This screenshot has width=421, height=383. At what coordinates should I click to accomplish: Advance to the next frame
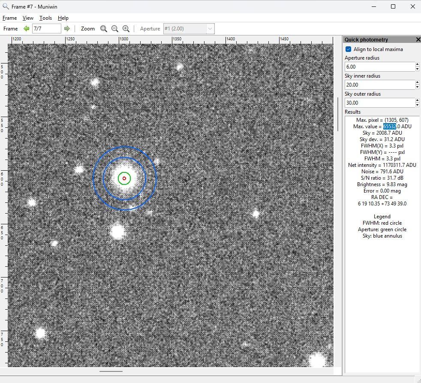tap(67, 28)
